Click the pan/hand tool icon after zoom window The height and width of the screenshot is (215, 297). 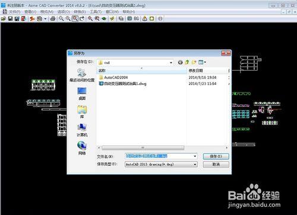[82, 19]
